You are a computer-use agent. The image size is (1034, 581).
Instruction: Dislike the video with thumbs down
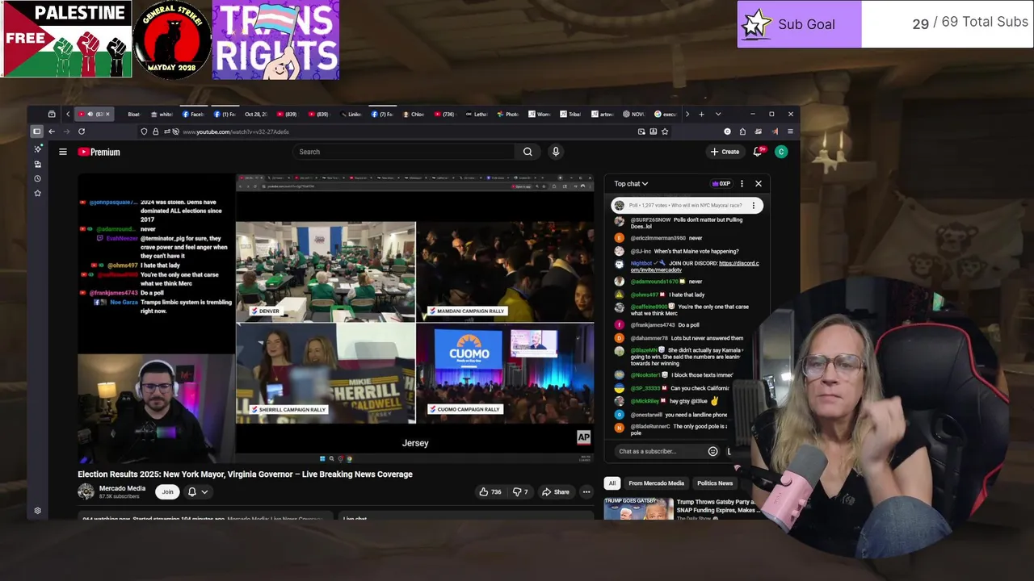(x=520, y=491)
